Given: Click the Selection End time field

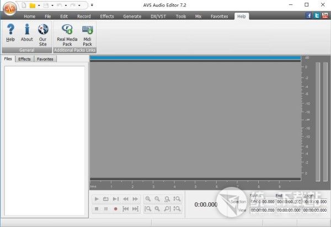Looking at the screenshot, I should click(289, 202).
